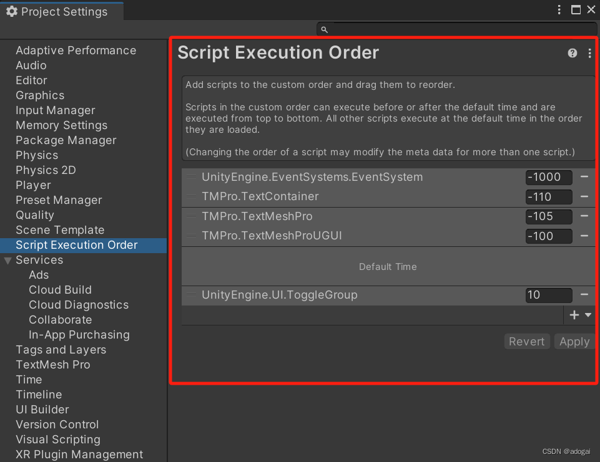
Task: Edit the -105 order value field
Action: click(x=549, y=217)
